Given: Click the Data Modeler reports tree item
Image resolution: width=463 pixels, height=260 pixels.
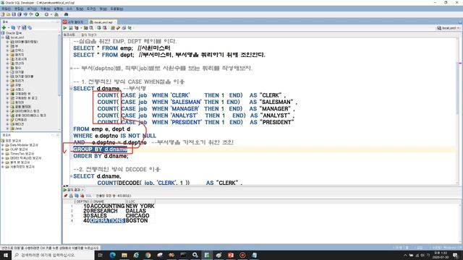Looking at the screenshot, I should click(24, 145).
